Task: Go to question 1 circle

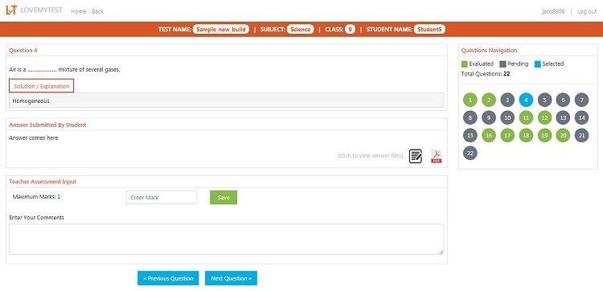Action: point(470,100)
